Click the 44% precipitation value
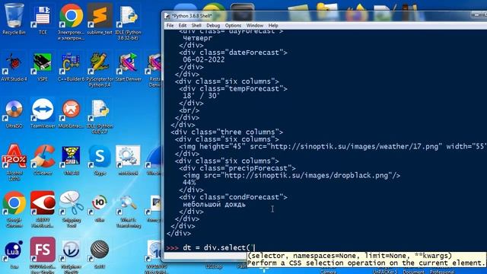Screen dimensions: 487x274 (189, 183)
